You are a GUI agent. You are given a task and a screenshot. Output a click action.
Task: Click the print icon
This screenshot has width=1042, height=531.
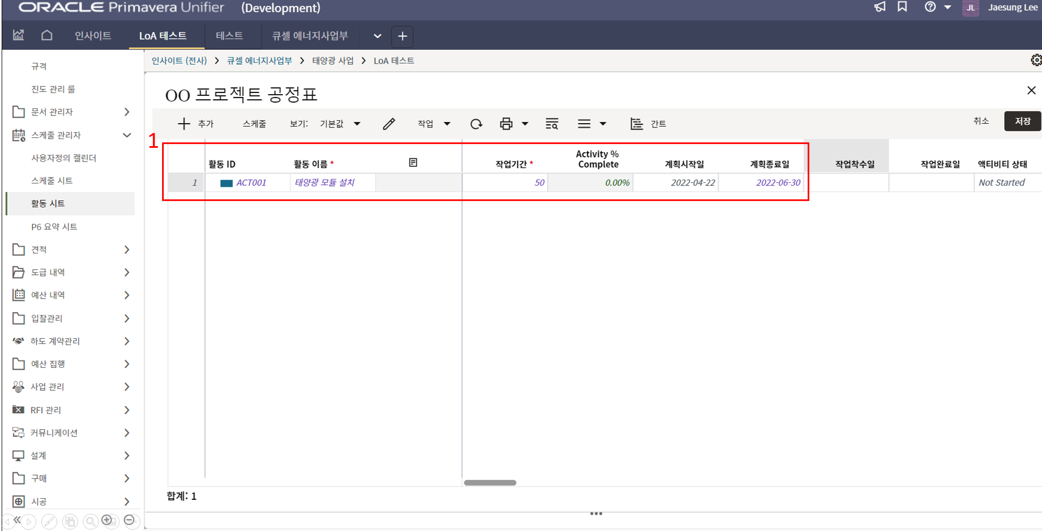[506, 124]
